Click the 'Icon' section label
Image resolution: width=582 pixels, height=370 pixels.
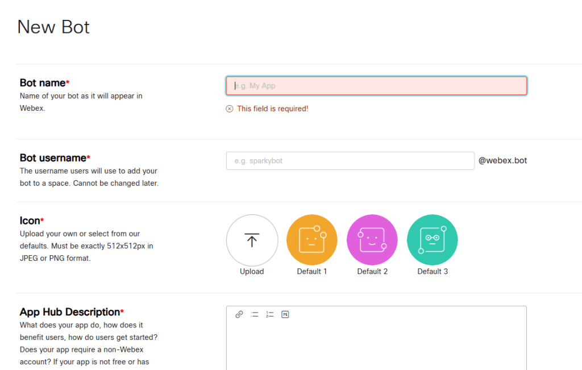pos(30,221)
